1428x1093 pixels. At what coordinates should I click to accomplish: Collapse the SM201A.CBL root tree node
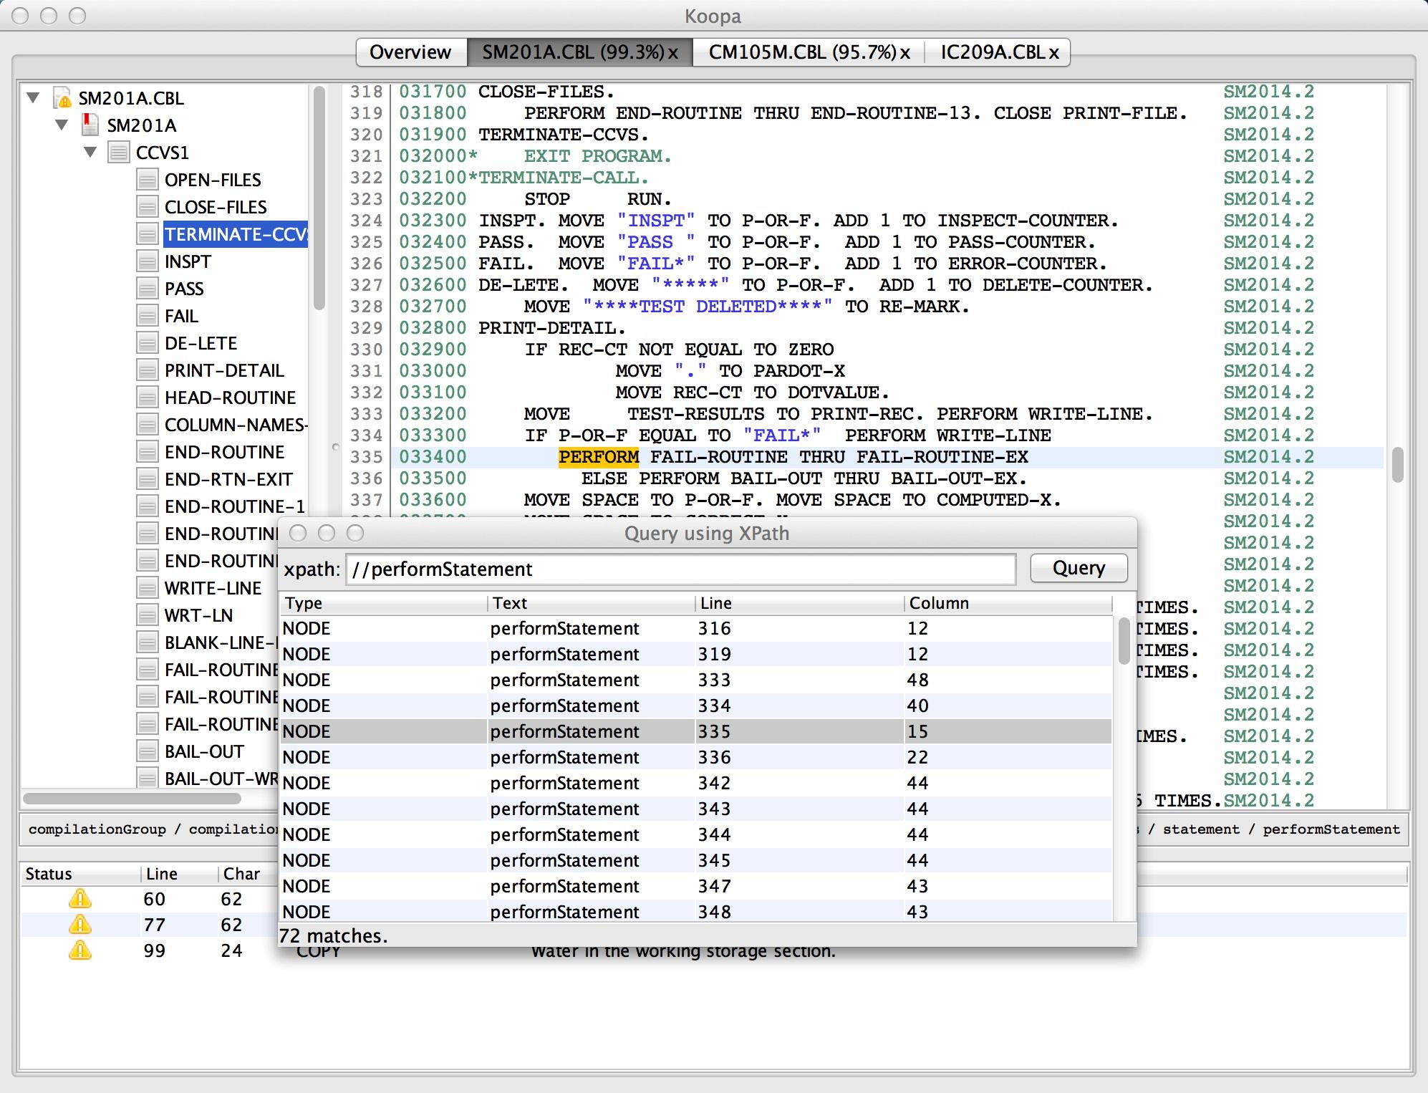(33, 97)
